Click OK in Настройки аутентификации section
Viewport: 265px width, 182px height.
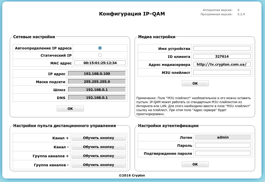(x=195, y=164)
